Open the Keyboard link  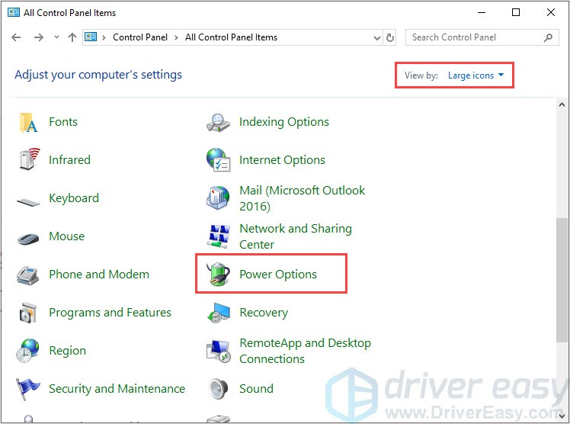pos(74,198)
